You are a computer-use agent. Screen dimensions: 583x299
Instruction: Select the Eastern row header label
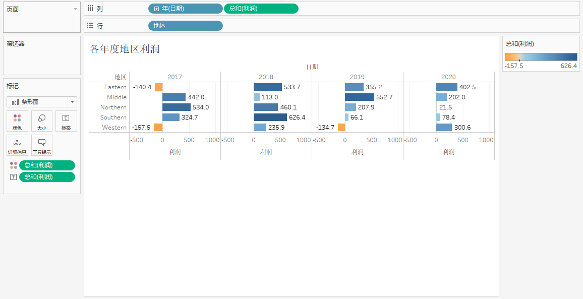115,87
